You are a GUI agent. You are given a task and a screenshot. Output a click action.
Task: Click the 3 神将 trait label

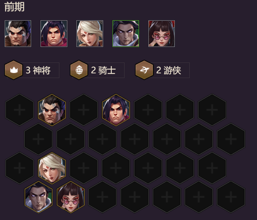pyautogui.click(x=38, y=70)
